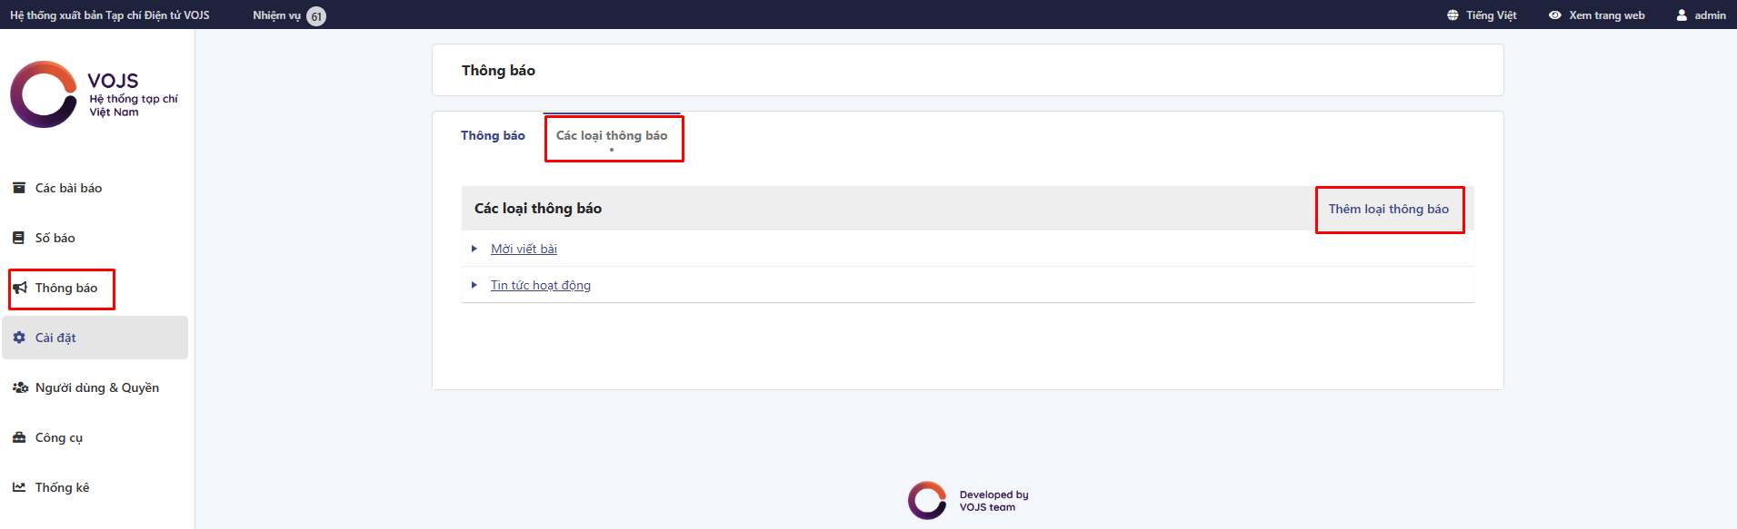Open the Mời viết bài link
1737x529 pixels.
click(x=524, y=249)
